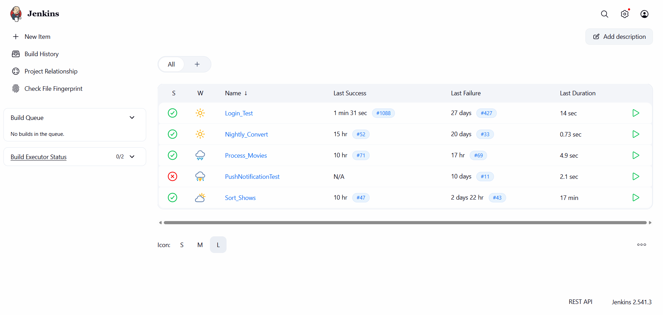This screenshot has height=315, width=663.
Task: Open the Process_Movies job link
Action: (246, 156)
